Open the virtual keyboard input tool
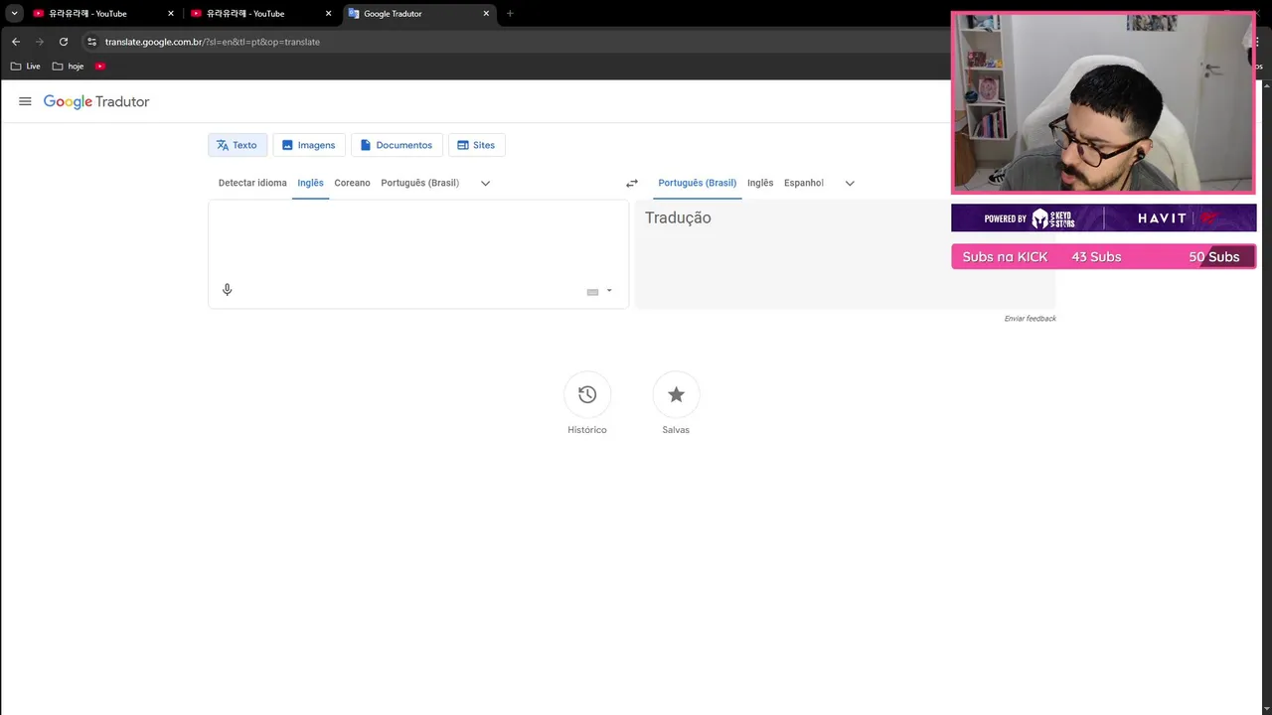 pyautogui.click(x=592, y=292)
